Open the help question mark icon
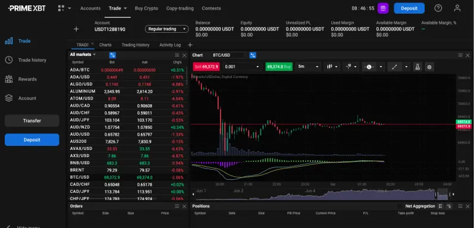The image size is (474, 228). pyautogui.click(x=438, y=8)
